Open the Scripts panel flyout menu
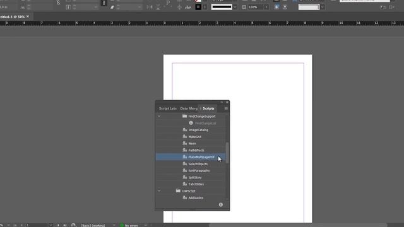 pos(226,108)
